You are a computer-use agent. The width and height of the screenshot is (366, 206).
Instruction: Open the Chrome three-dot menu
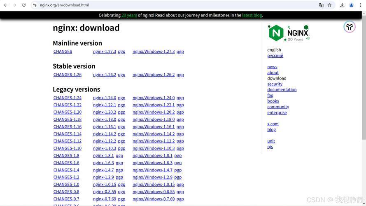point(360,5)
